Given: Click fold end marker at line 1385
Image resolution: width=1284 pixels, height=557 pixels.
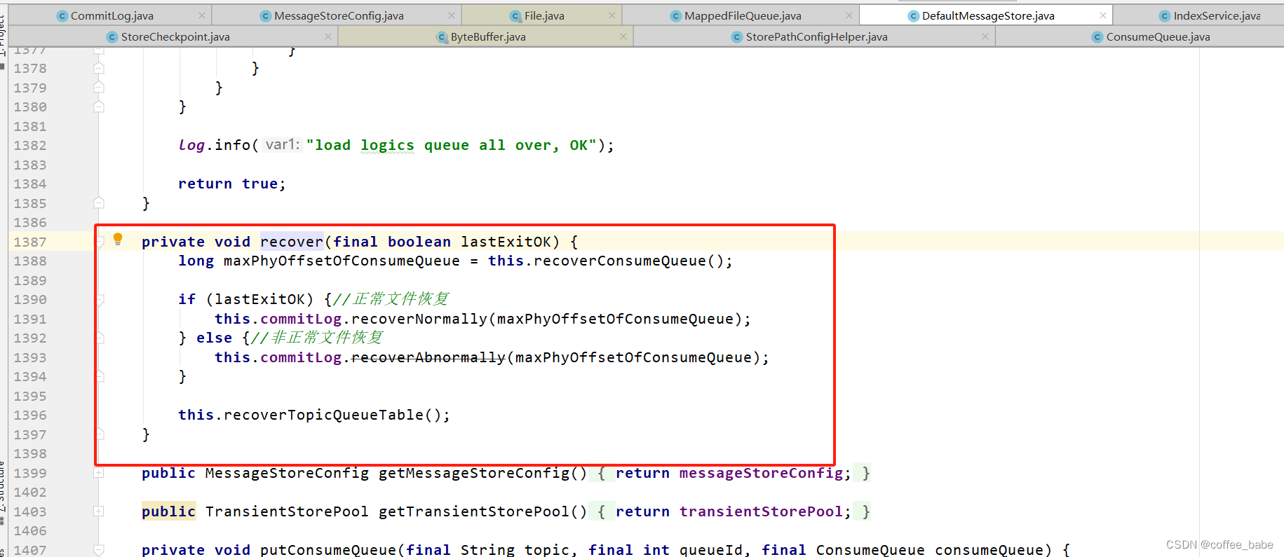Looking at the screenshot, I should 99,203.
